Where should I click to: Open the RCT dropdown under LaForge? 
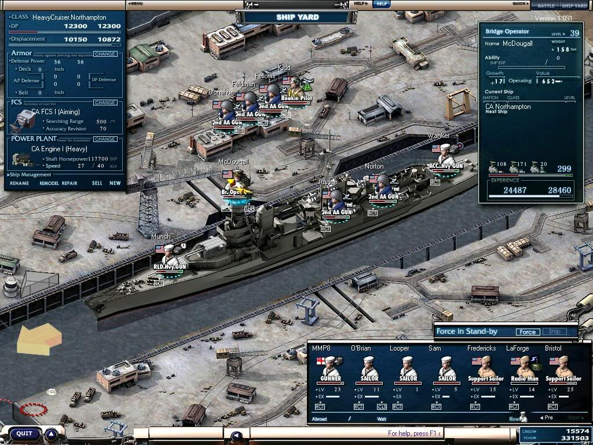514,407
